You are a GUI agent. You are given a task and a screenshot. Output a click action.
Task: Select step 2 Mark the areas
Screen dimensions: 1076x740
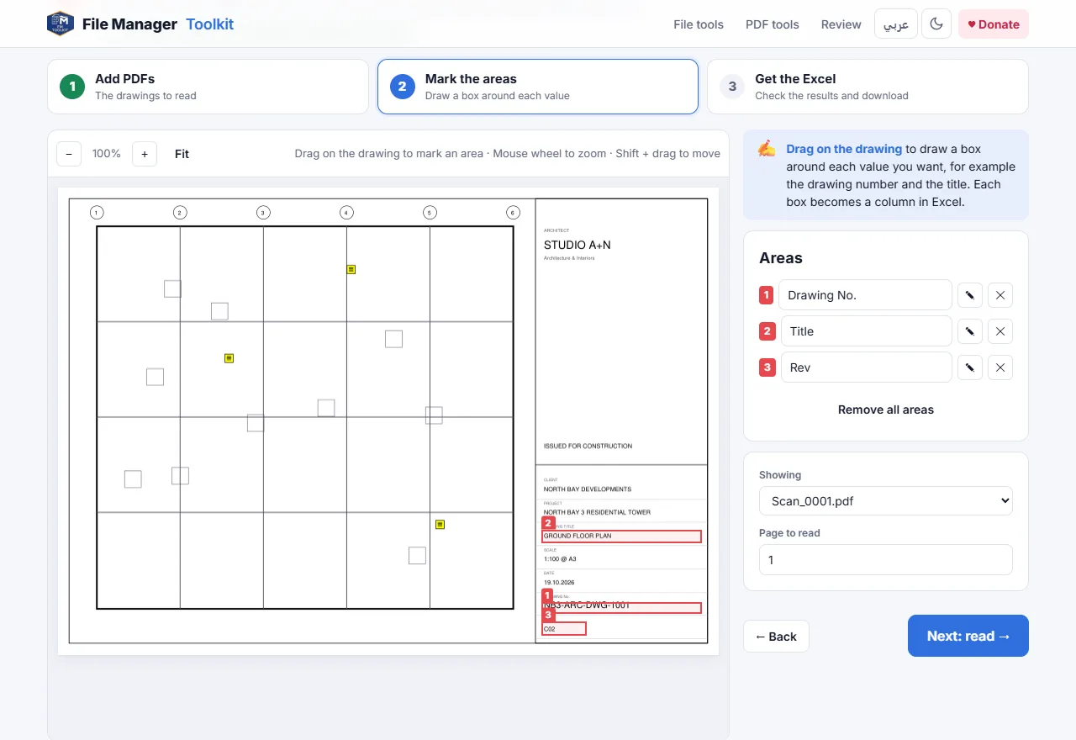[538, 87]
